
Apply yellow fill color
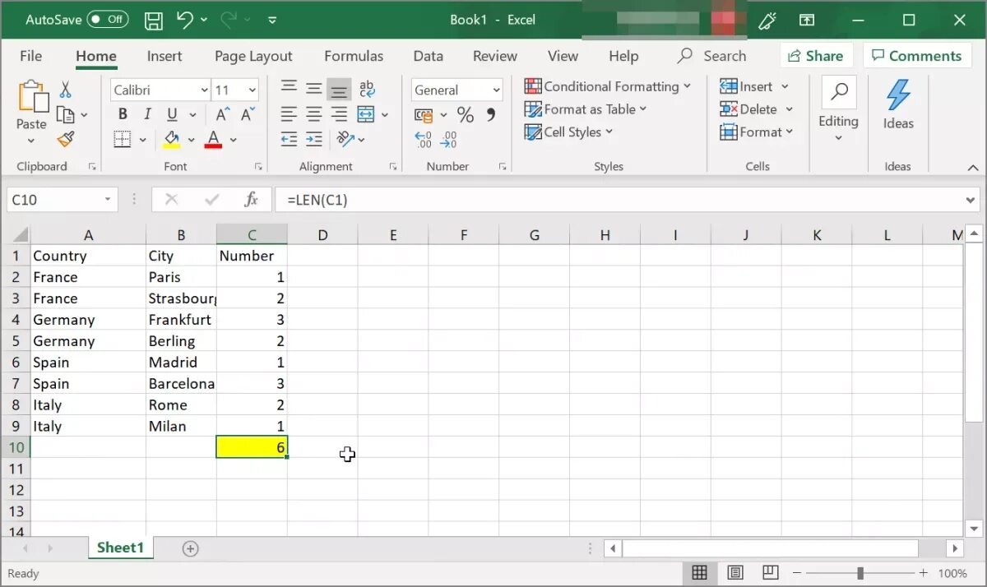tap(171, 139)
